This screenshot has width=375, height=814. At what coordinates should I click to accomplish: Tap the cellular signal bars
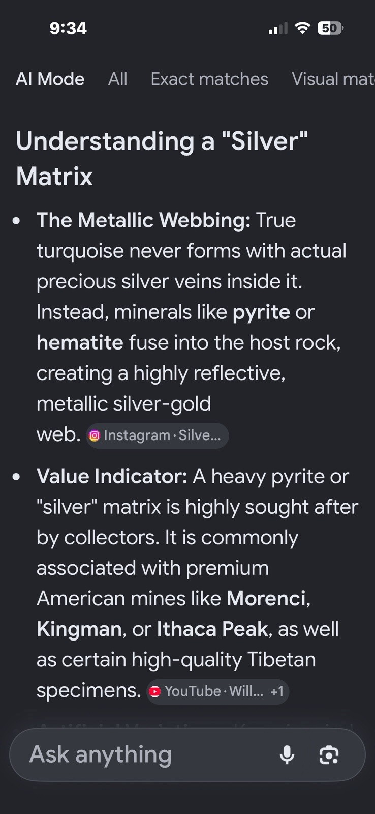click(278, 28)
